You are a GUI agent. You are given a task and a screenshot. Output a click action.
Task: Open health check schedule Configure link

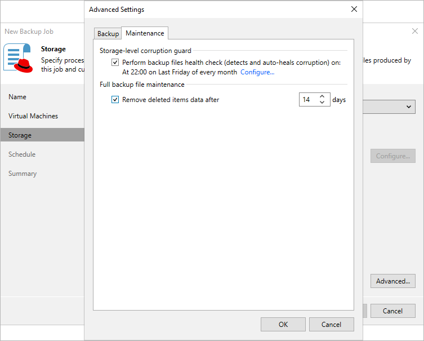257,72
